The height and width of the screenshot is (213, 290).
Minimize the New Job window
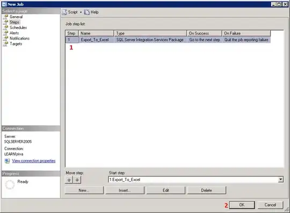[274, 4]
